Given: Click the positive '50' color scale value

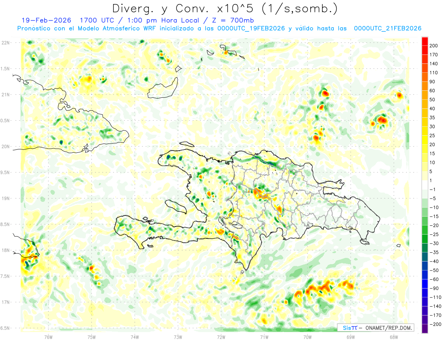Looking at the screenshot, I should click(x=432, y=100).
